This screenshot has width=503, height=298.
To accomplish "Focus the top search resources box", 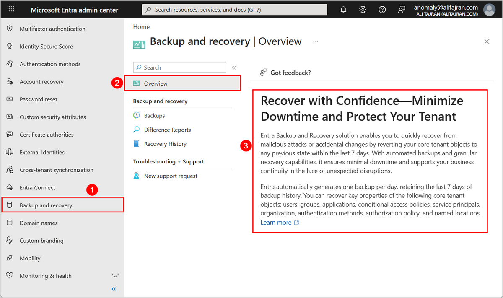I will click(x=234, y=10).
